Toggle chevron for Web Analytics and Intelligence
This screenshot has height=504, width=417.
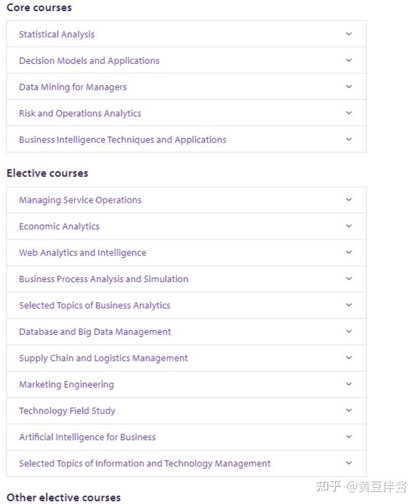pyautogui.click(x=348, y=252)
